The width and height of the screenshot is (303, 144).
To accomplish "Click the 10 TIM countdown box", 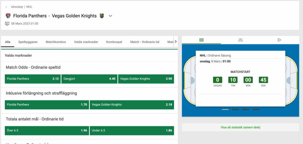I will click(233, 80).
